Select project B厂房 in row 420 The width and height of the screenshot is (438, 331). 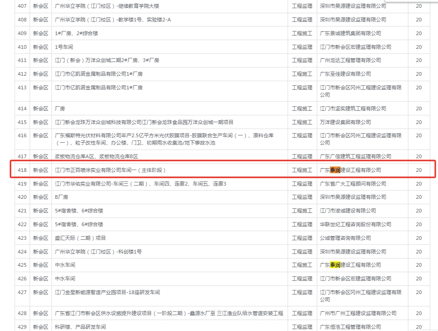[x=62, y=197]
